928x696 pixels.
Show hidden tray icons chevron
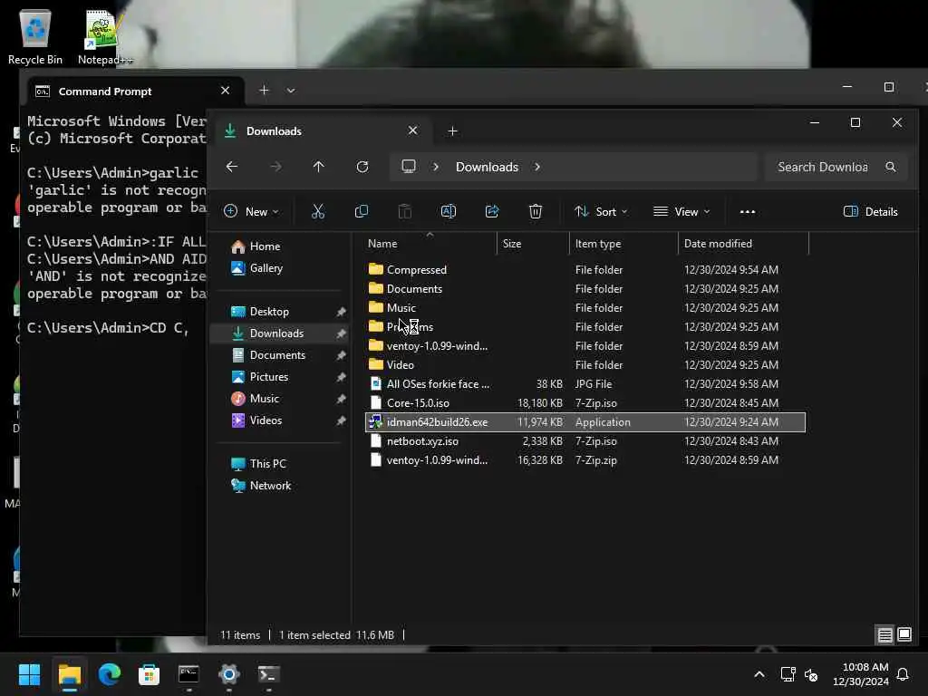tap(759, 674)
